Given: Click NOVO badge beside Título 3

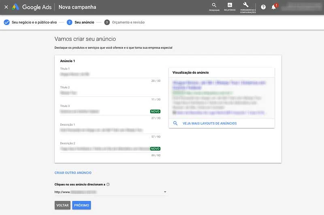Looking at the screenshot, I should click(x=155, y=111).
